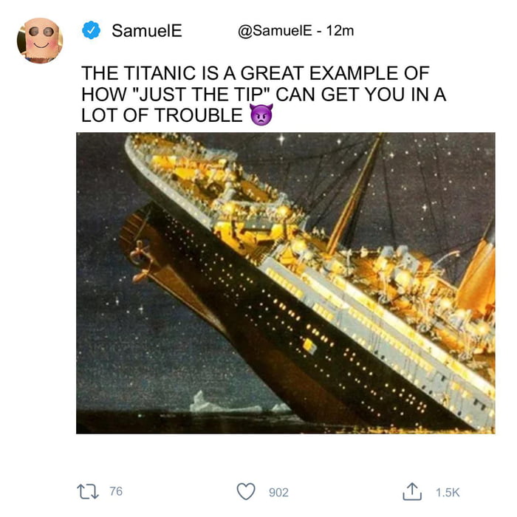Viewport: 517px width, 517px height.
Task: Click the like count 902
Action: (x=278, y=492)
